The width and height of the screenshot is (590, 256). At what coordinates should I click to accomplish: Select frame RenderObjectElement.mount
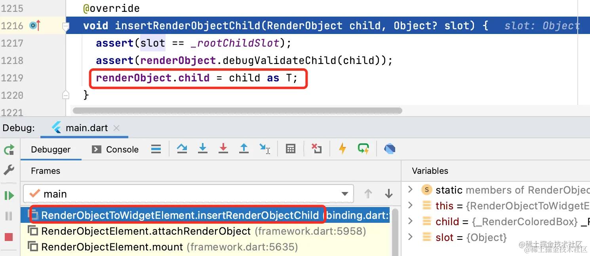click(205, 247)
